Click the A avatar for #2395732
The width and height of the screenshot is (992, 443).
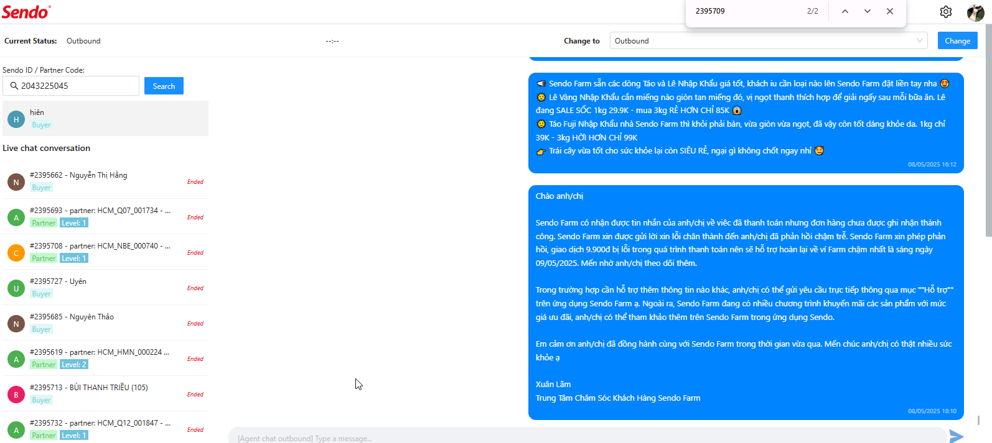pos(16,430)
